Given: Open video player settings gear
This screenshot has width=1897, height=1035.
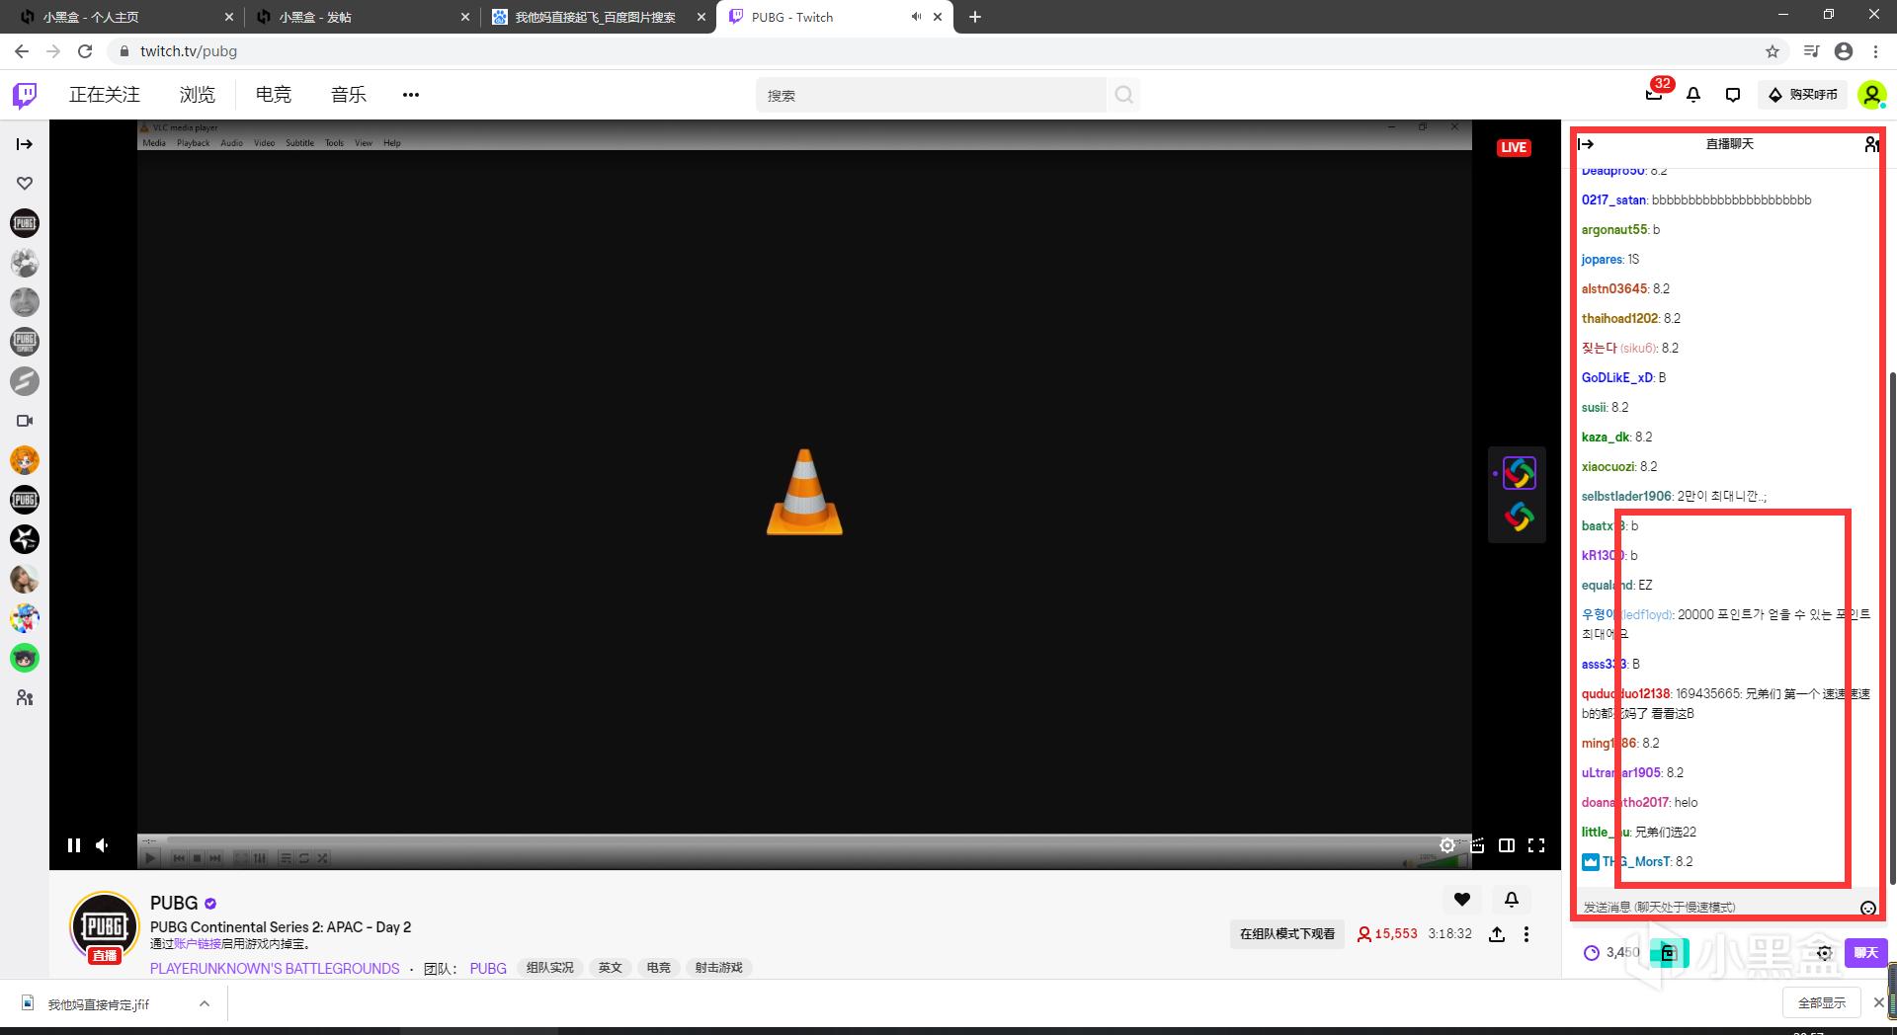Looking at the screenshot, I should (1447, 845).
